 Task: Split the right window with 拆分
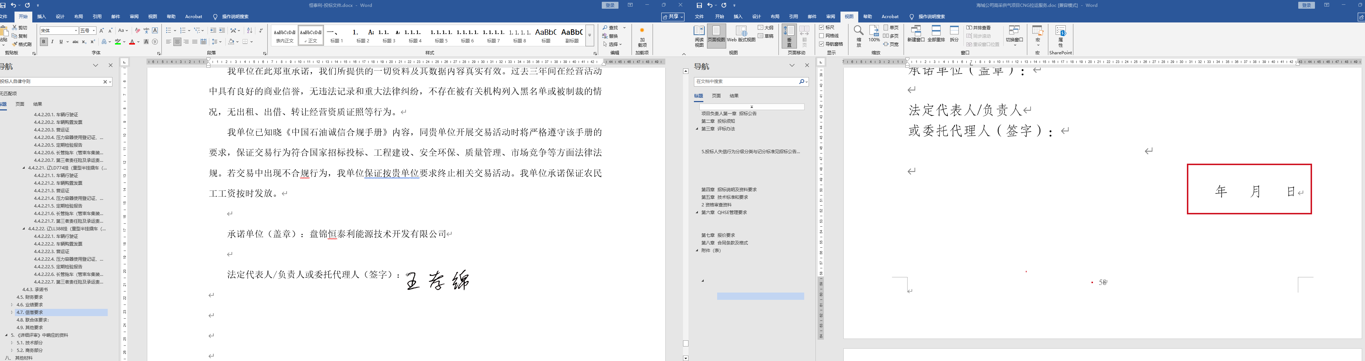pyautogui.click(x=954, y=34)
